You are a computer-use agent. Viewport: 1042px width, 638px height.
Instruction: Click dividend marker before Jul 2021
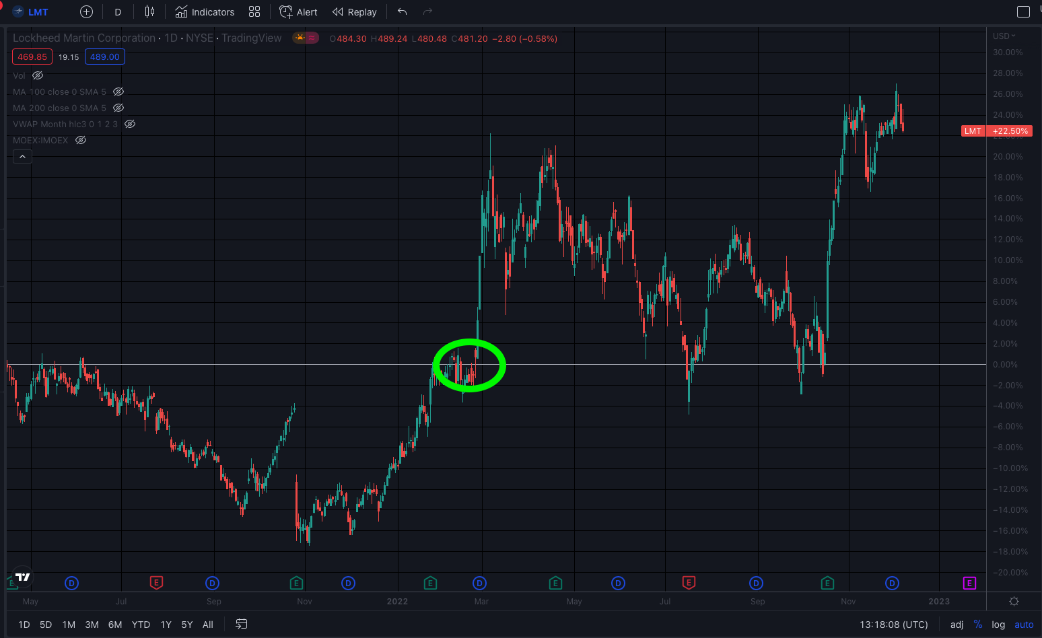[x=71, y=583]
